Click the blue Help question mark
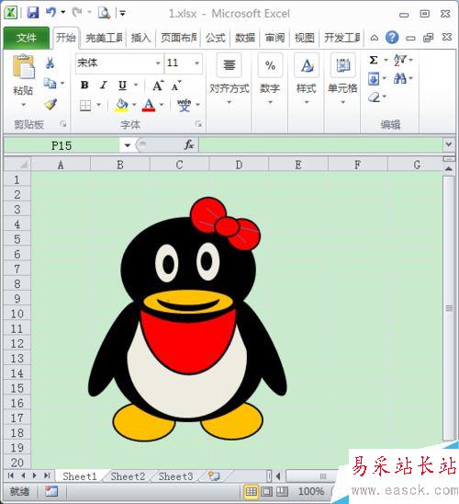The image size is (459, 504). (392, 38)
